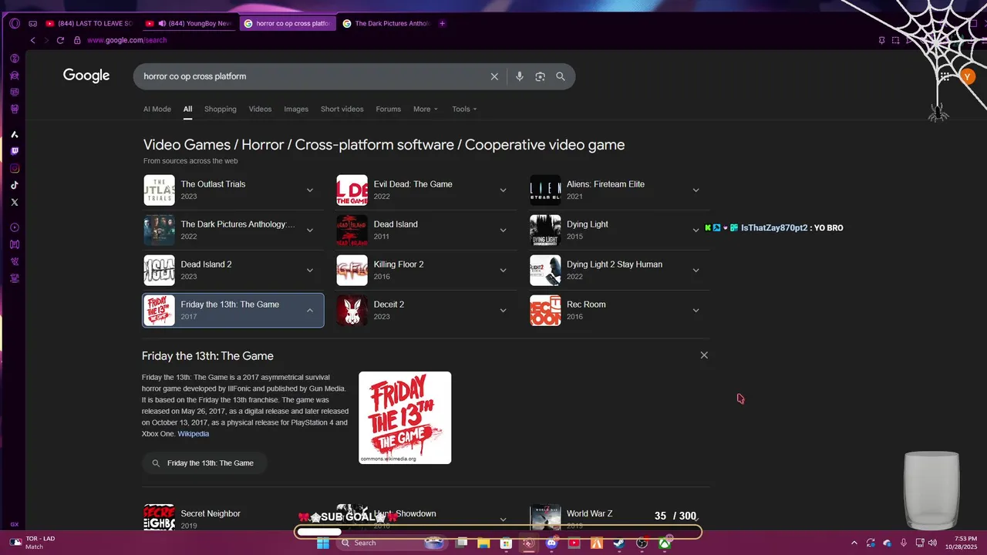Open Google search by image camera

click(540, 76)
